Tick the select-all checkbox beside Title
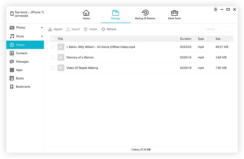Image resolution: width=244 pixels, height=159 pixels. (x=53, y=39)
